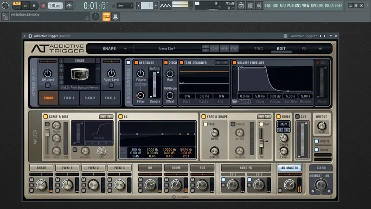
Task: Disable the TONE DESIGNER section
Action: coord(181,63)
